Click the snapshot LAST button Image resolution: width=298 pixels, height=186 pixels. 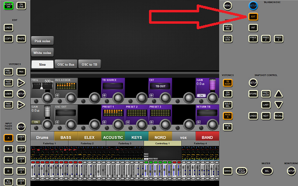coord(266,105)
